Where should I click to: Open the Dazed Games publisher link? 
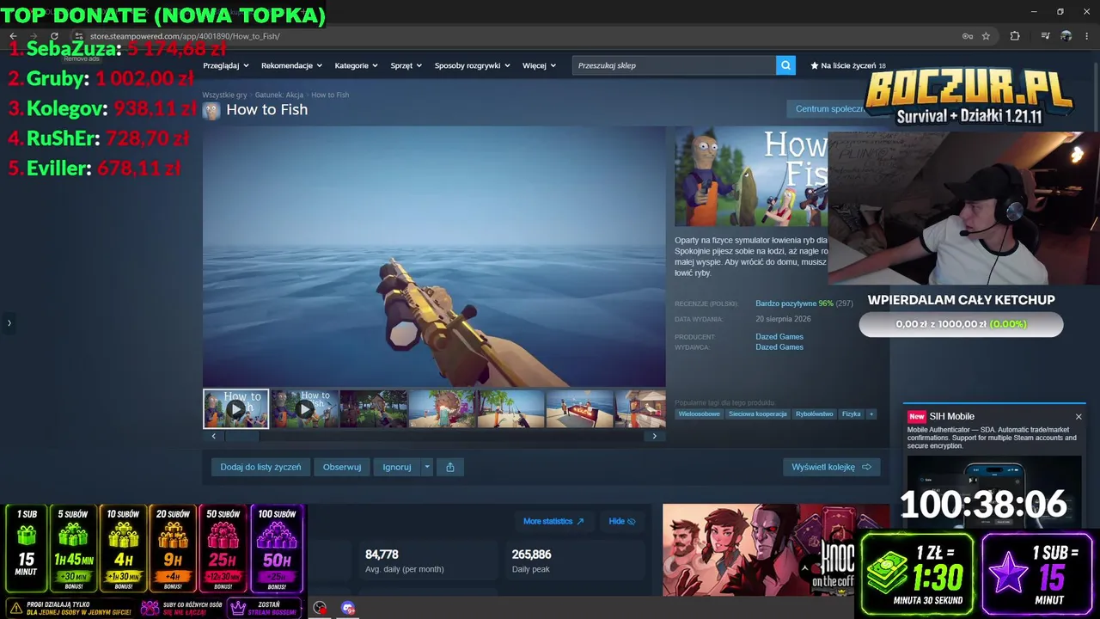(x=779, y=347)
